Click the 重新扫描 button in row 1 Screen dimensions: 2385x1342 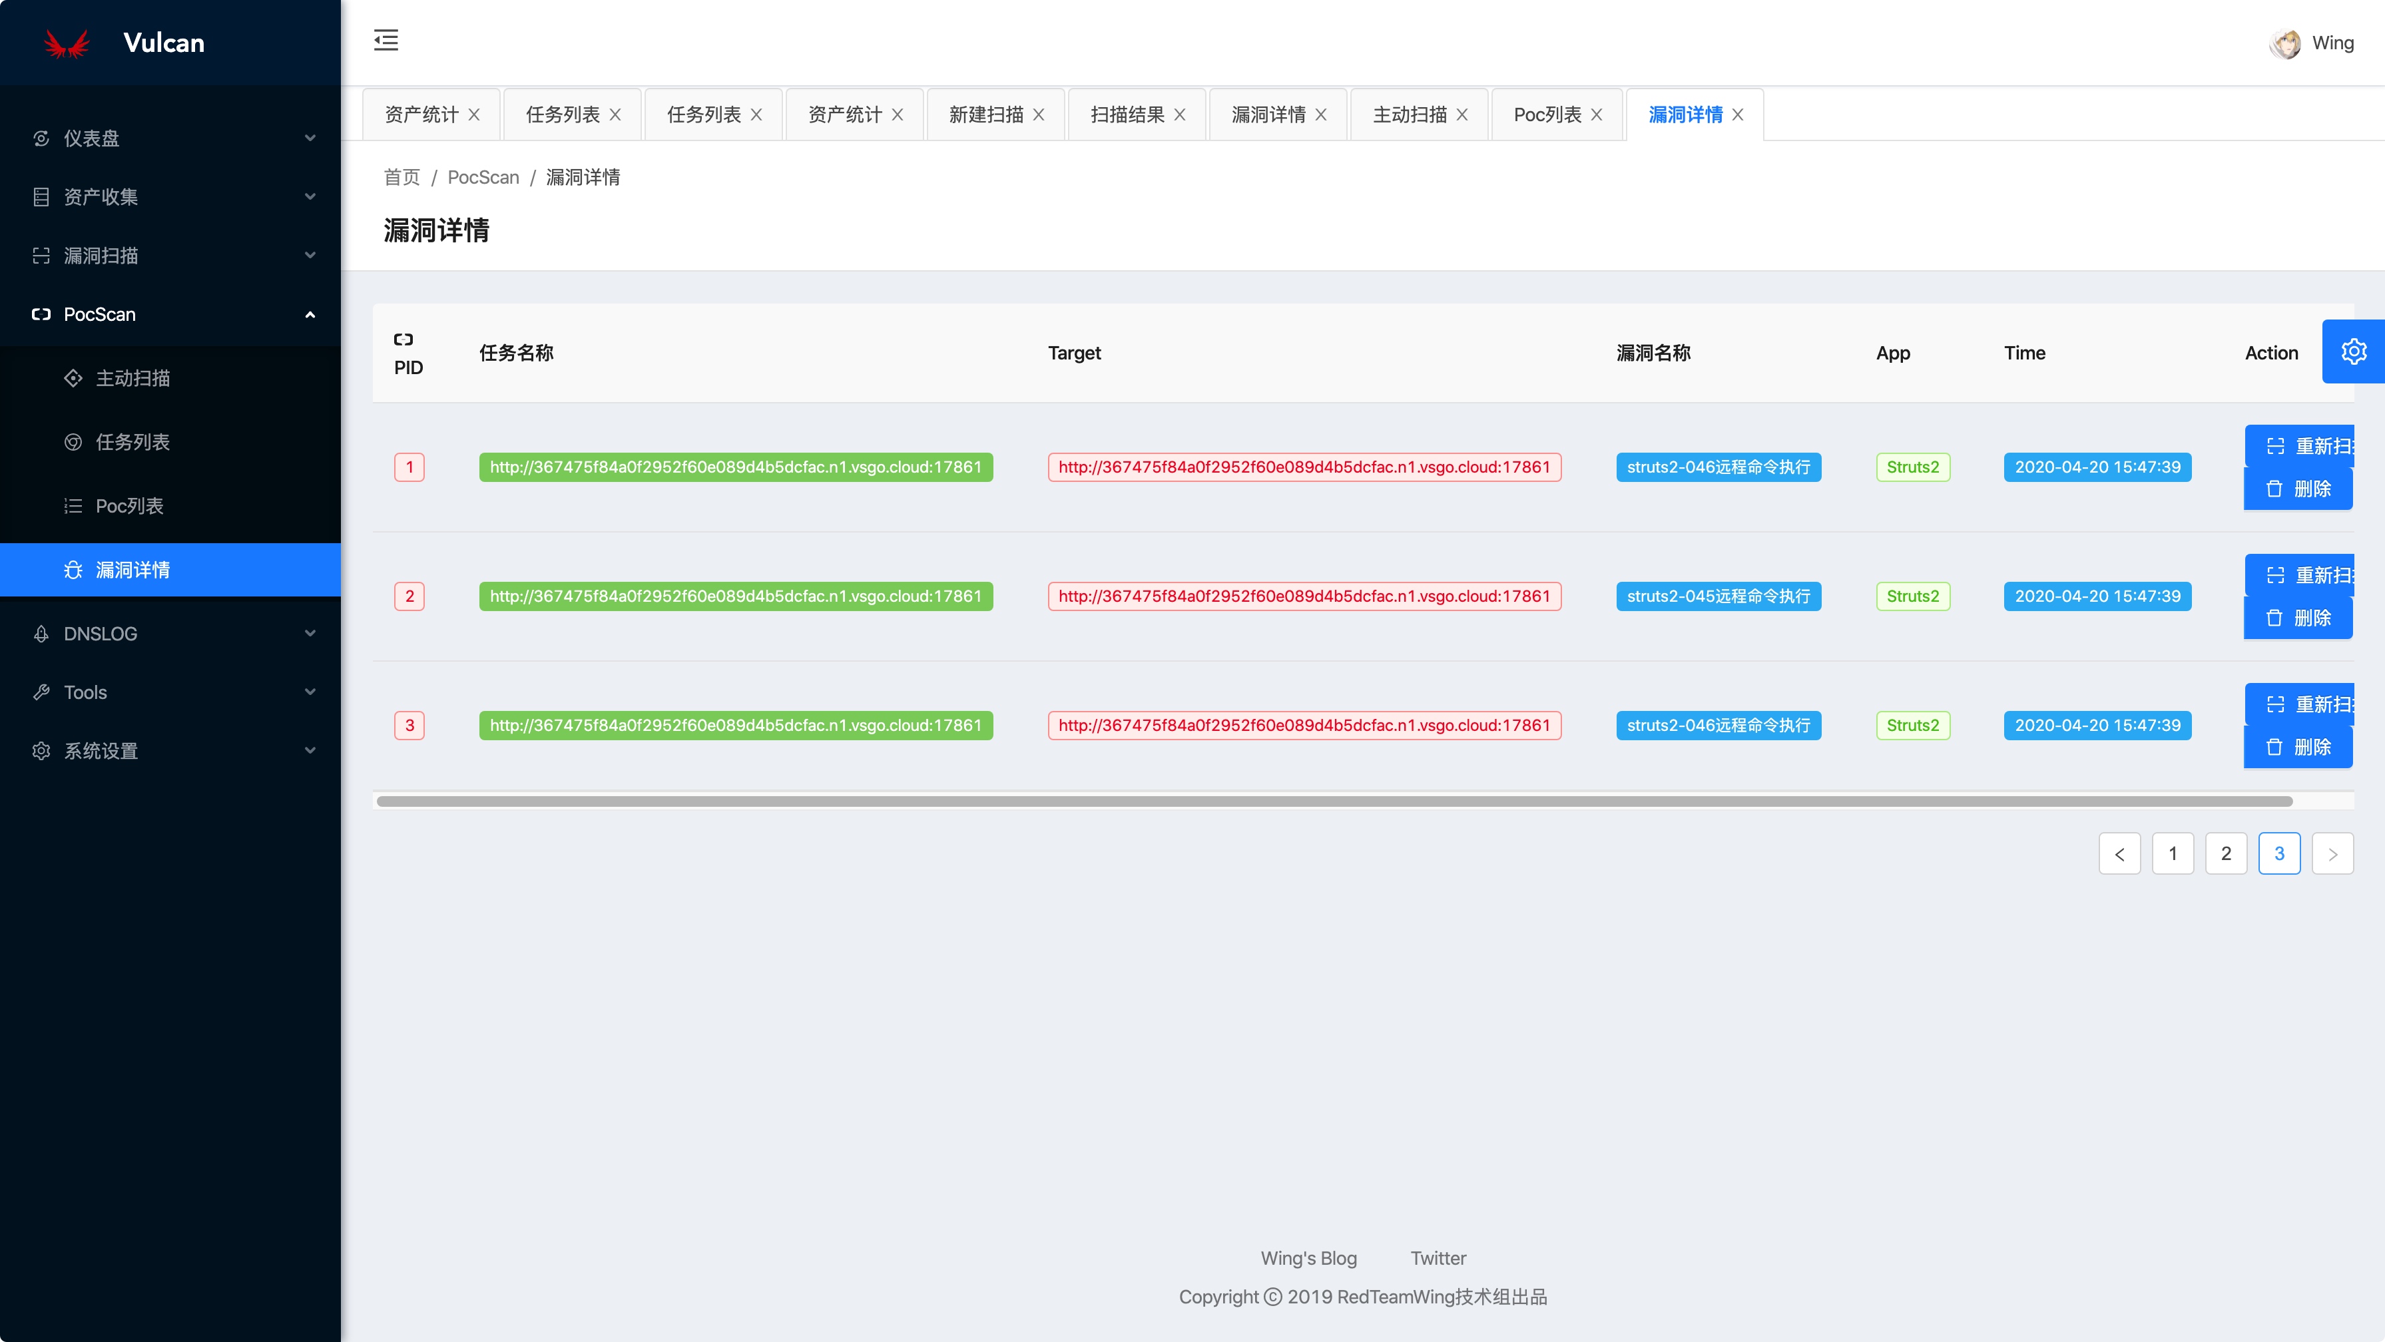tap(2300, 446)
